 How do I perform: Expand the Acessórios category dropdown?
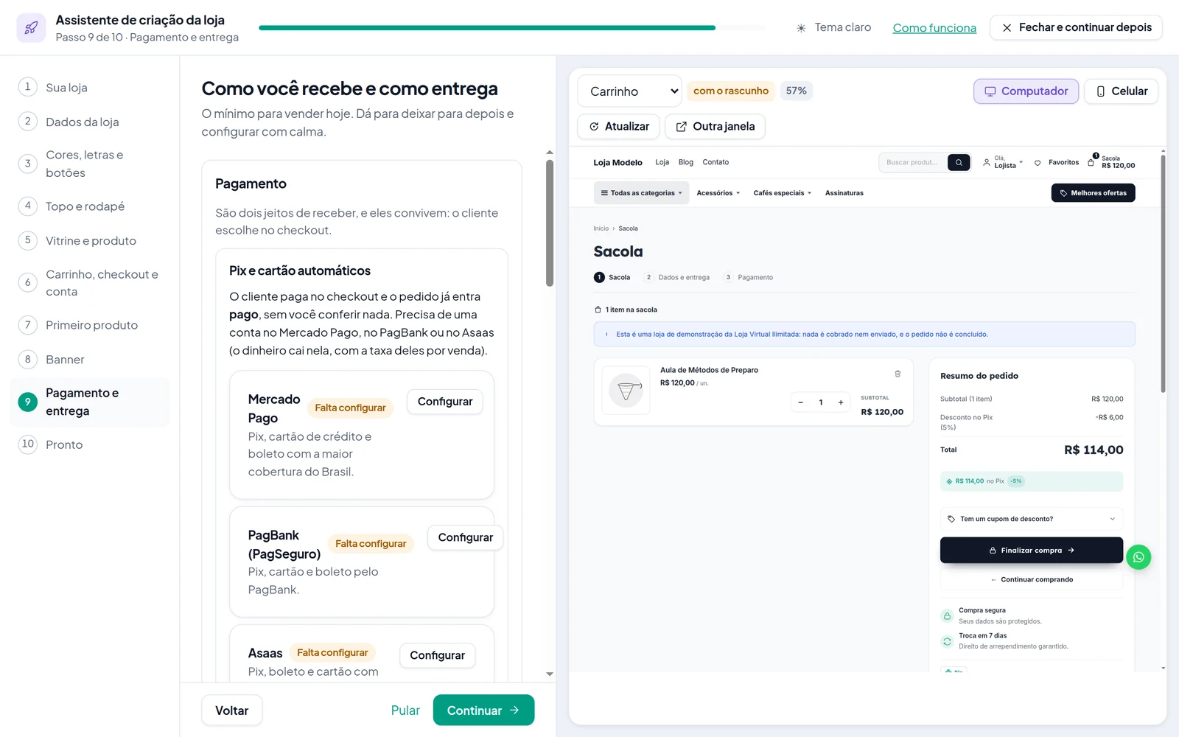(718, 193)
